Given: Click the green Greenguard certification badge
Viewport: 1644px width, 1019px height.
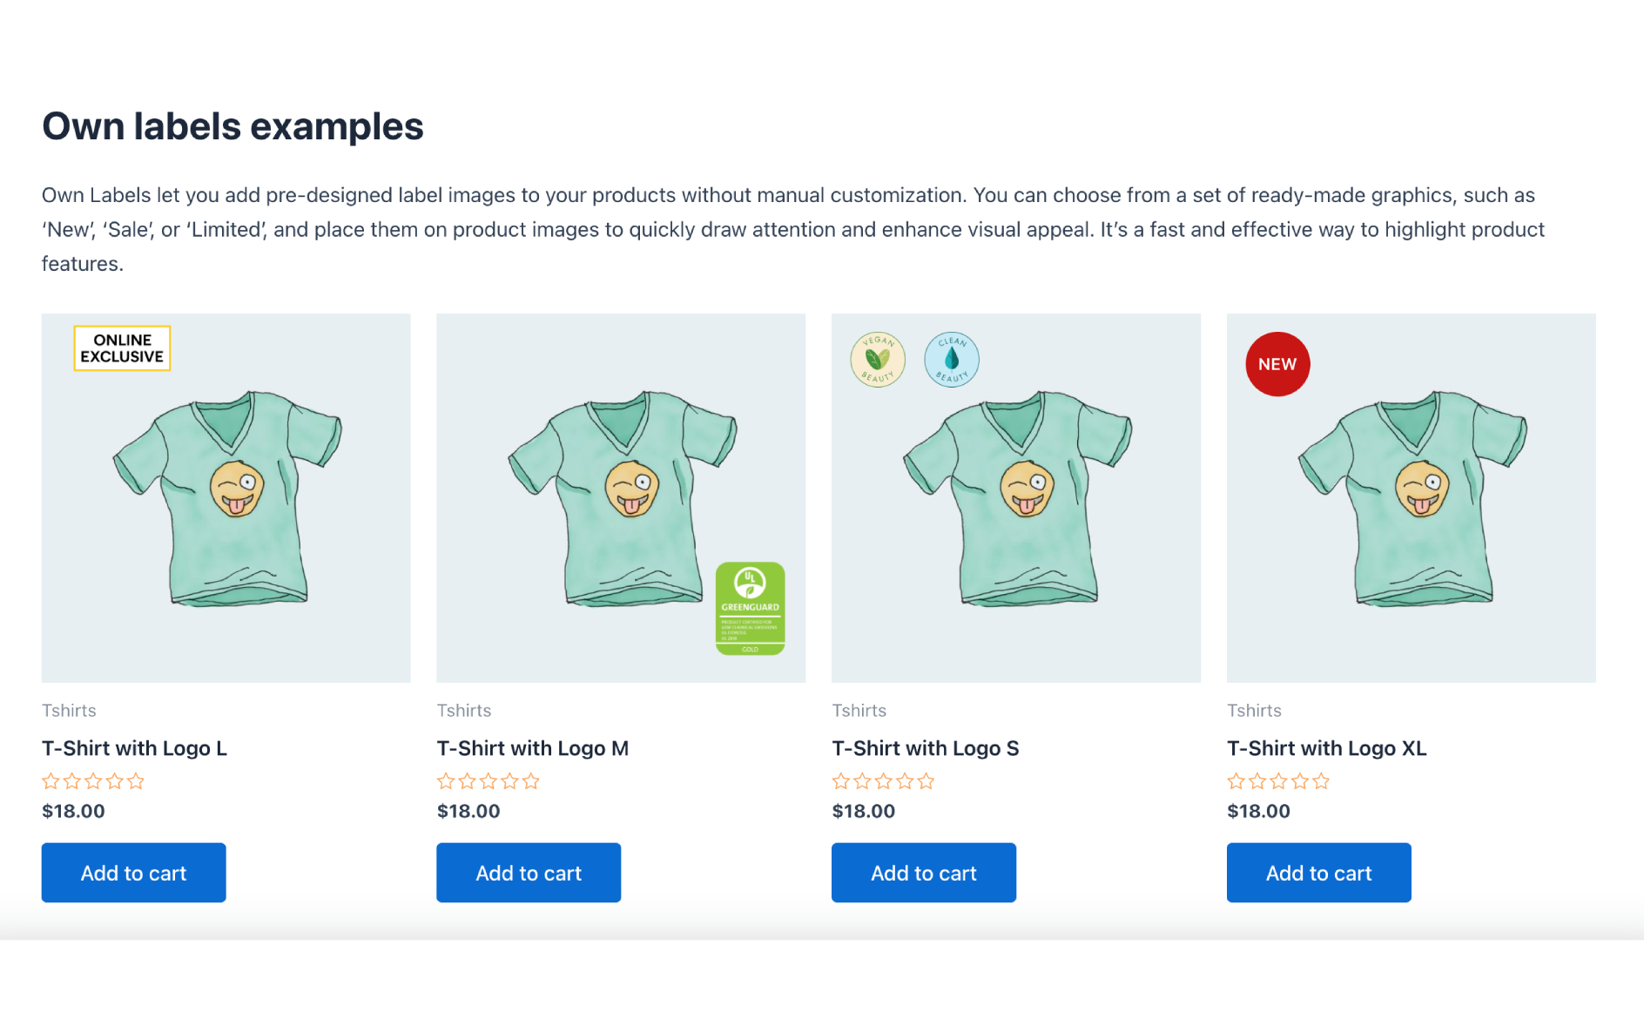Looking at the screenshot, I should (x=750, y=608).
